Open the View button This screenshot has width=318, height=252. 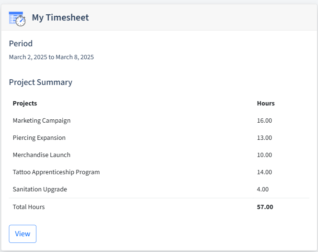pos(23,234)
